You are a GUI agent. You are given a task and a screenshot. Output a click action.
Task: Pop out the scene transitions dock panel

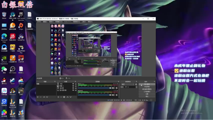tap(137, 82)
